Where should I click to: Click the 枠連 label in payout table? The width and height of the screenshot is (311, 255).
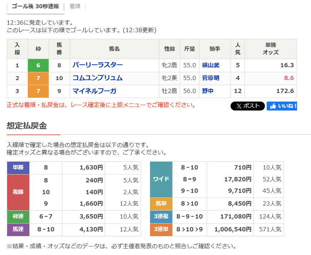[x=18, y=216]
